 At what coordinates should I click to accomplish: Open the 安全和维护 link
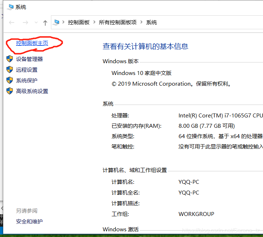pyautogui.click(x=29, y=221)
